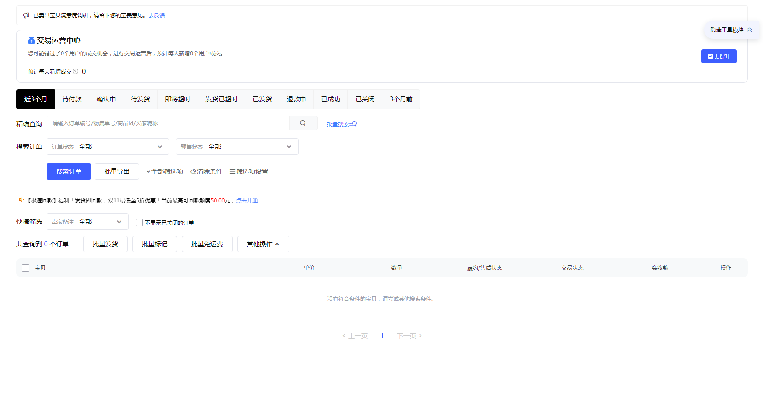The height and width of the screenshot is (410, 763).
Task: Open the 卖家备注 quick filter dropdown
Action: point(88,222)
